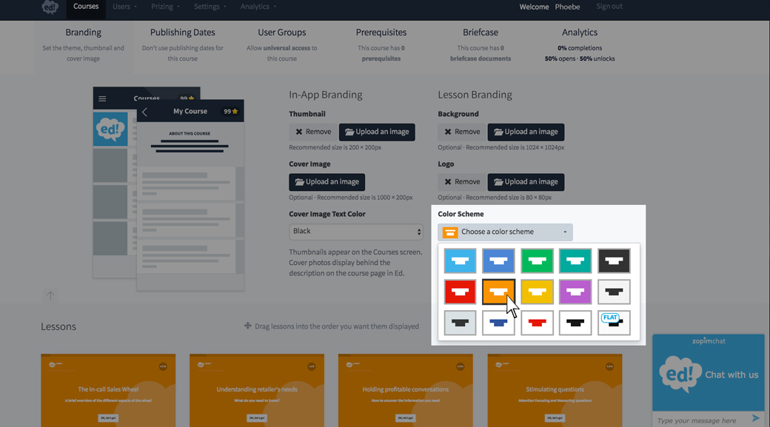The height and width of the screenshot is (427, 770).
Task: Open Understanding retailer's needs lesson
Action: 257,390
